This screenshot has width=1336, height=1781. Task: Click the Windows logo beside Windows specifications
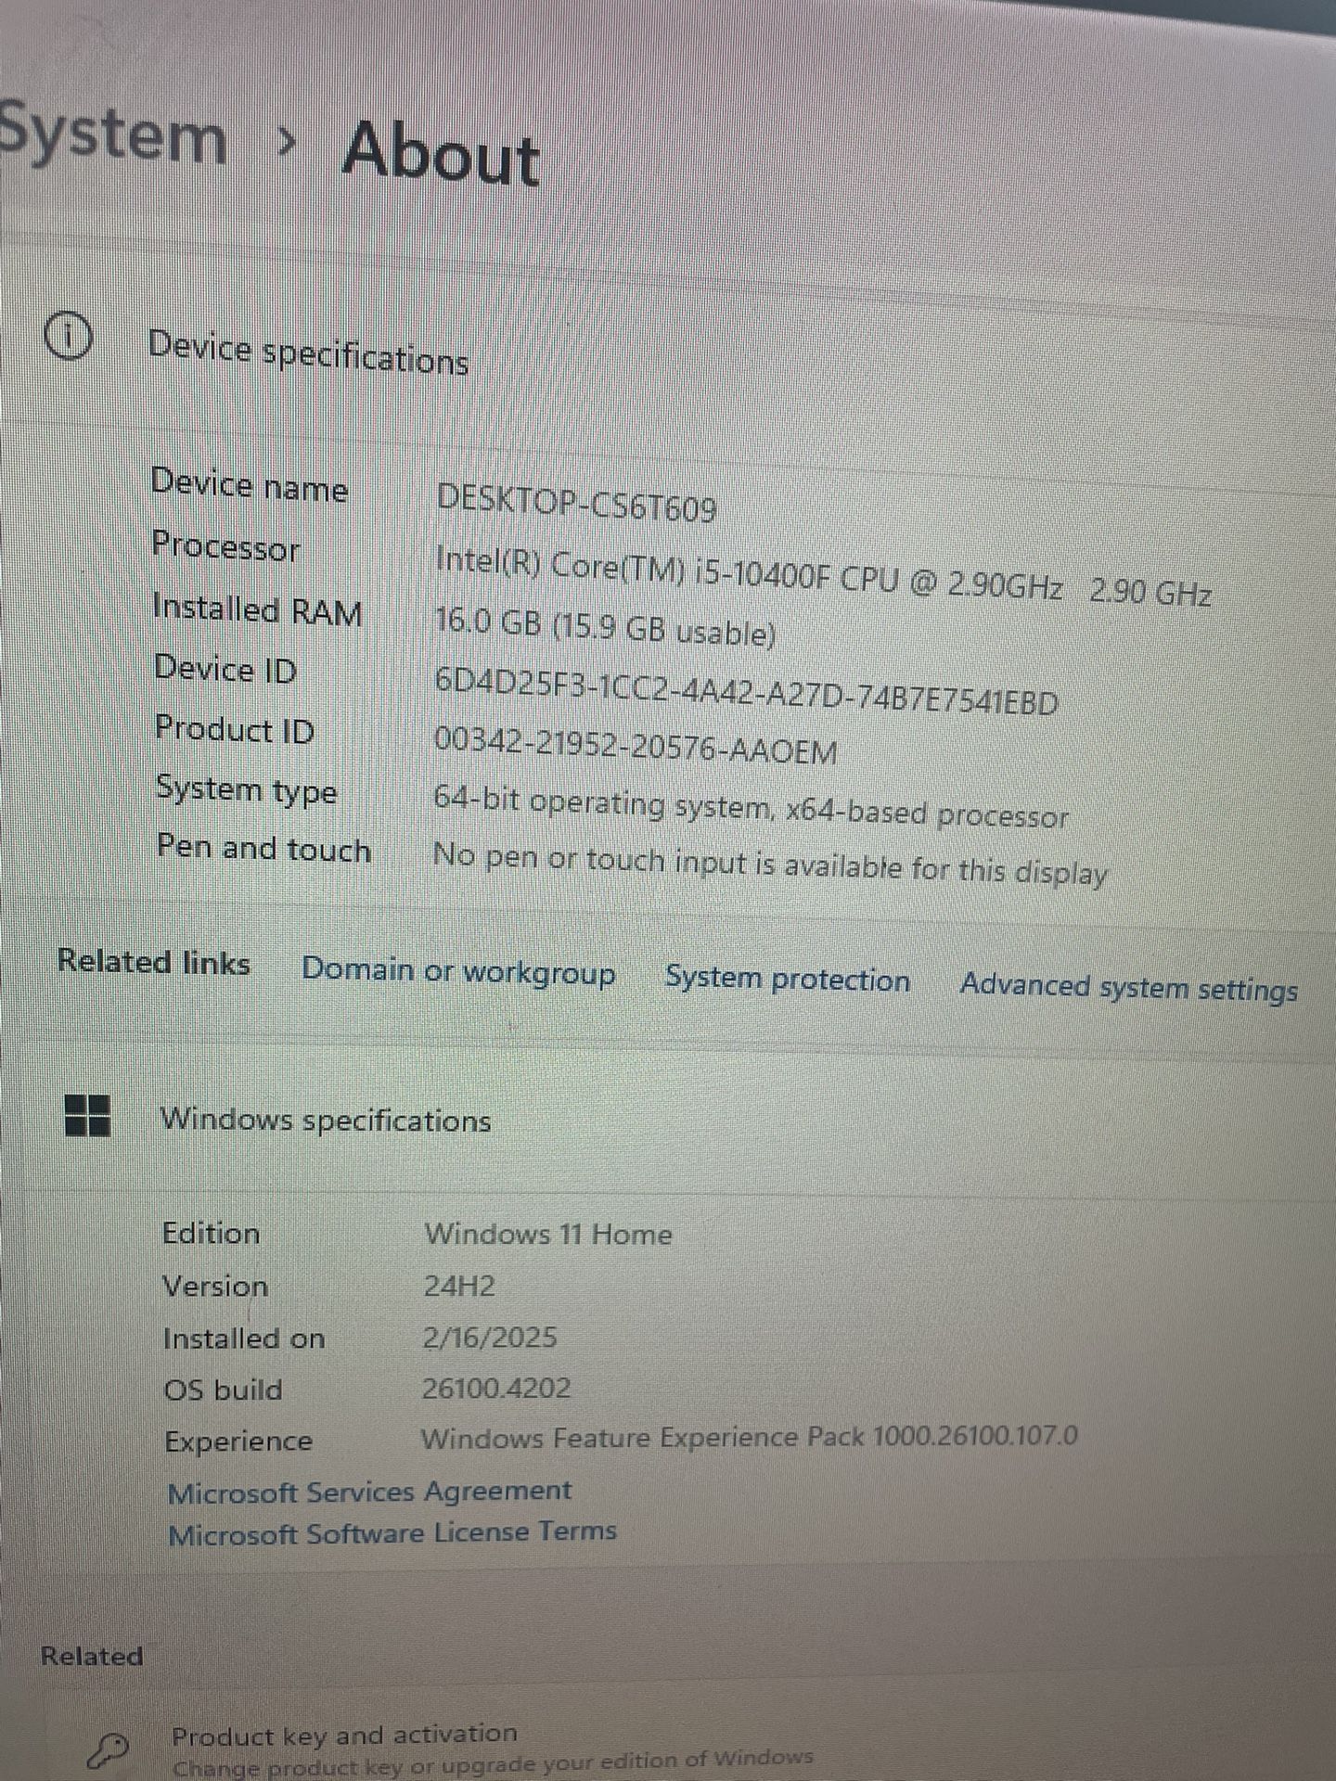[x=88, y=1114]
